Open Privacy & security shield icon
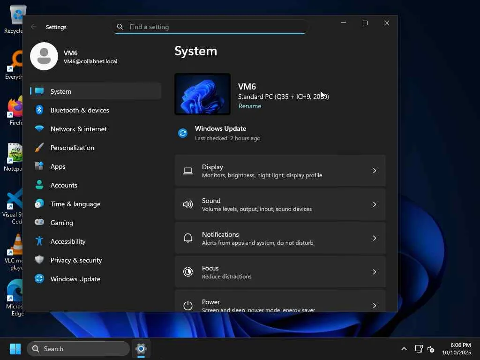The height and width of the screenshot is (360, 480). [x=40, y=260]
